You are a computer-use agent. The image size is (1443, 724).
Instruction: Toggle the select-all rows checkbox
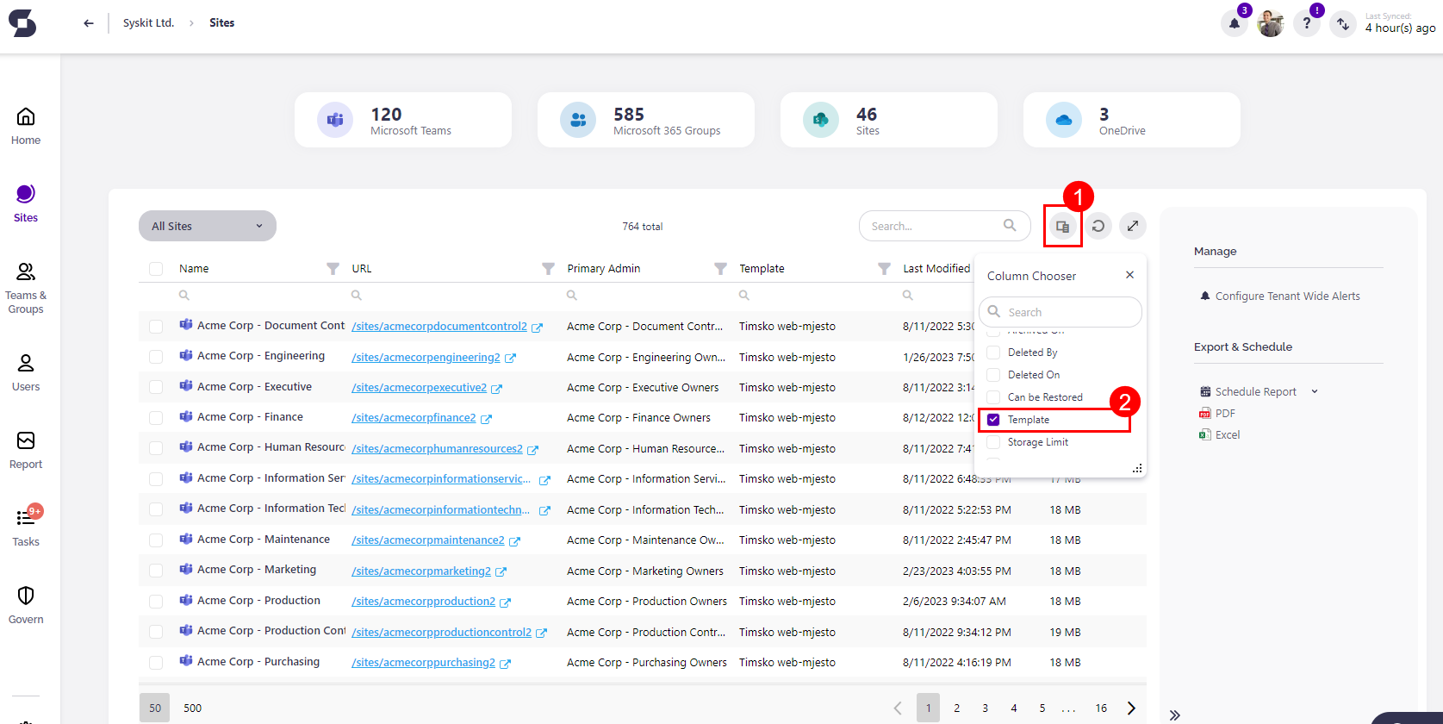156,269
